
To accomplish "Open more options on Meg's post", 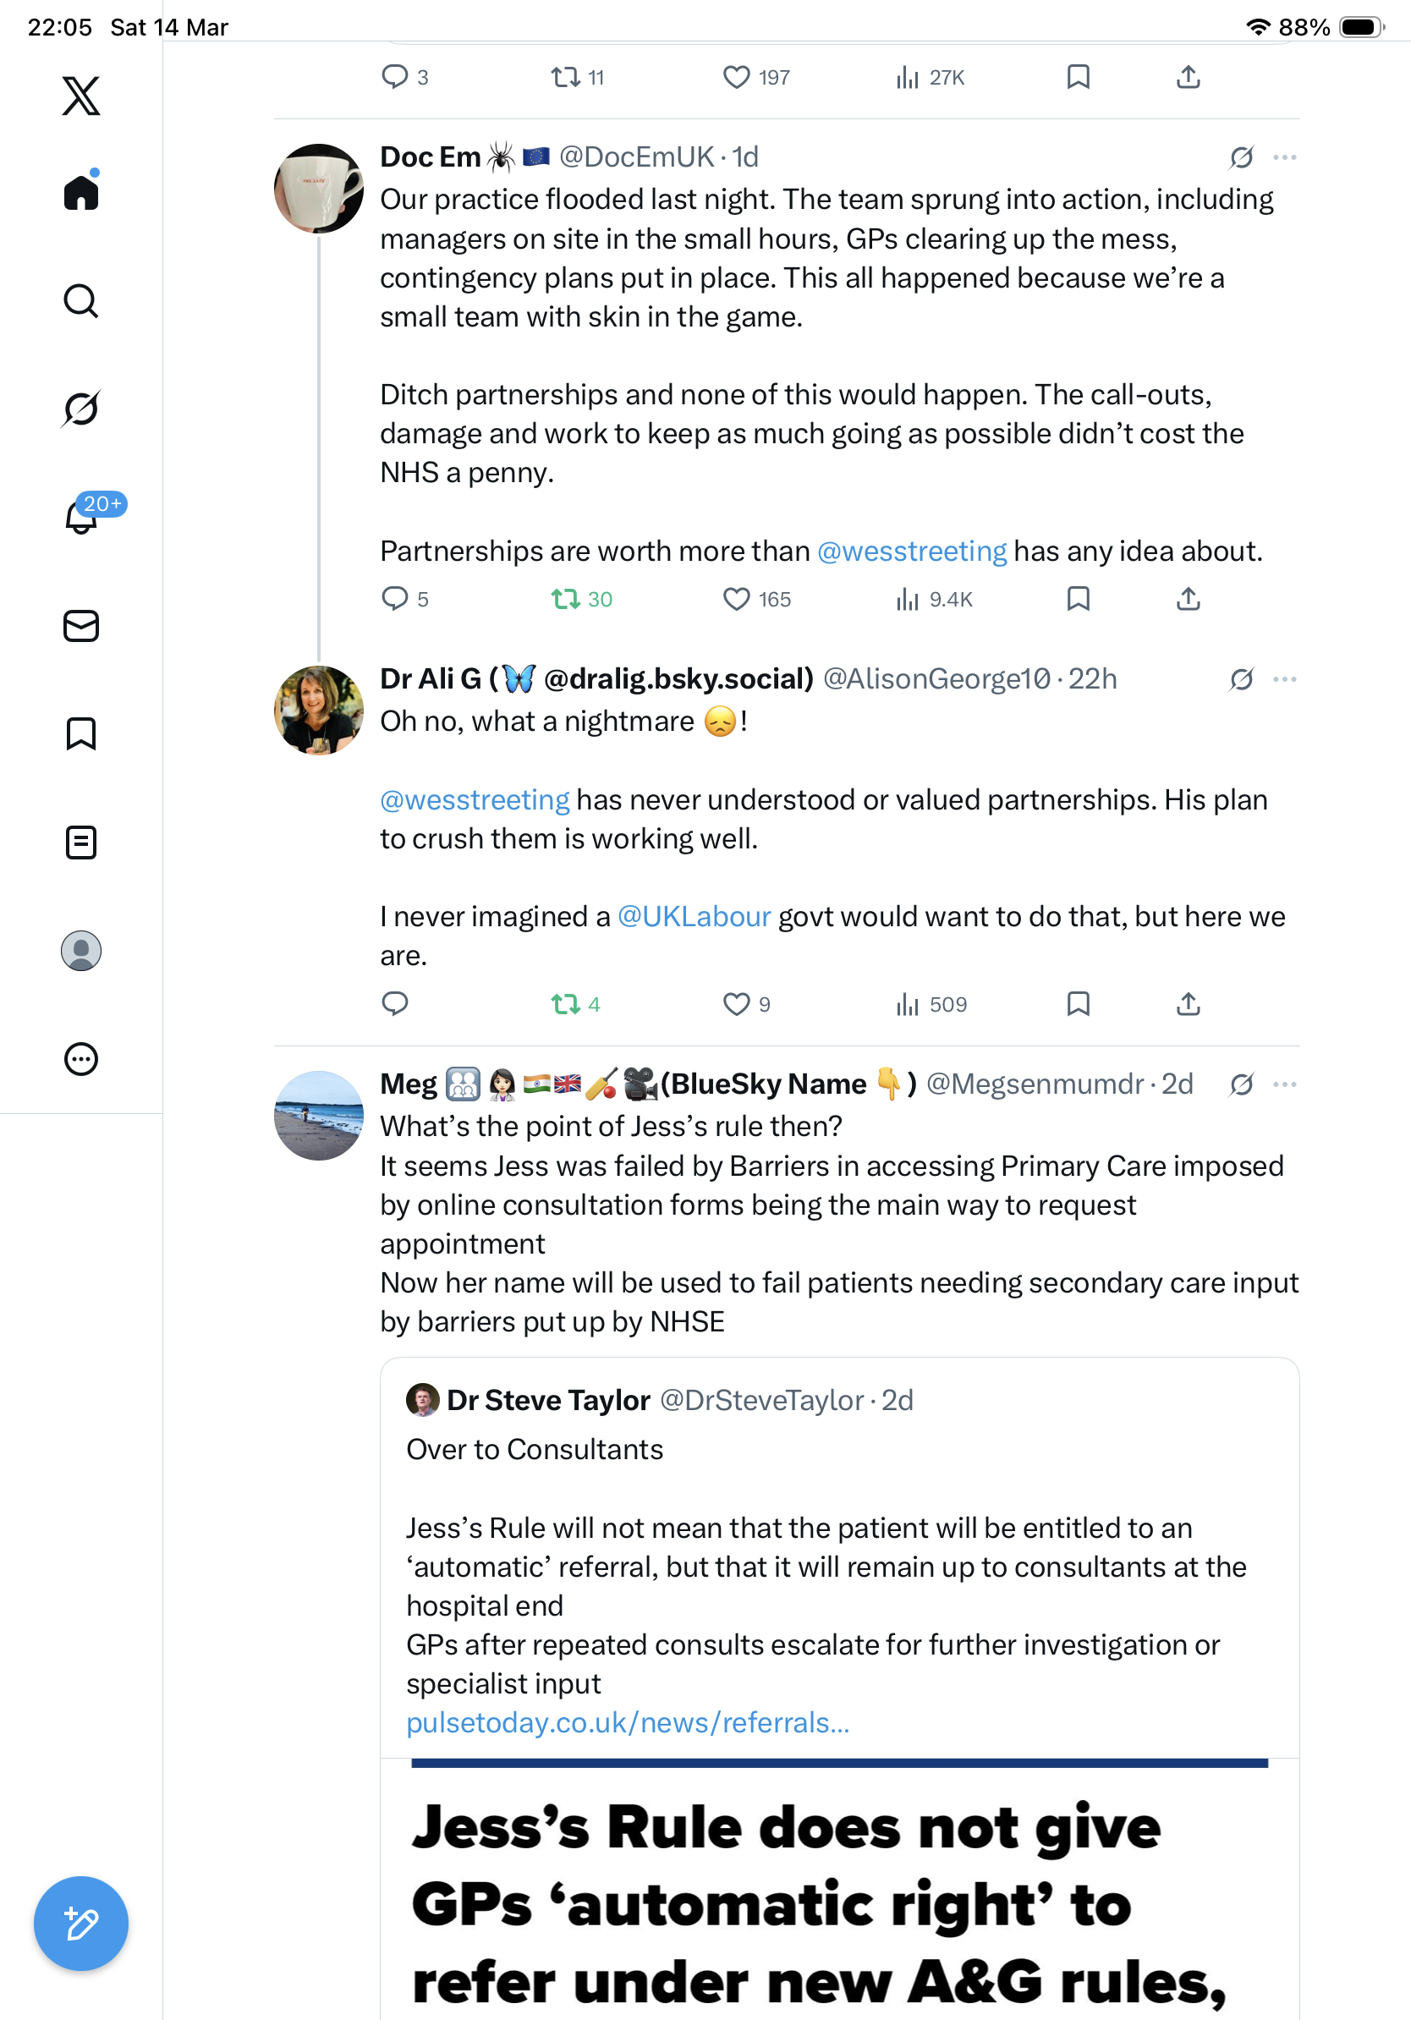I will click(x=1284, y=1084).
